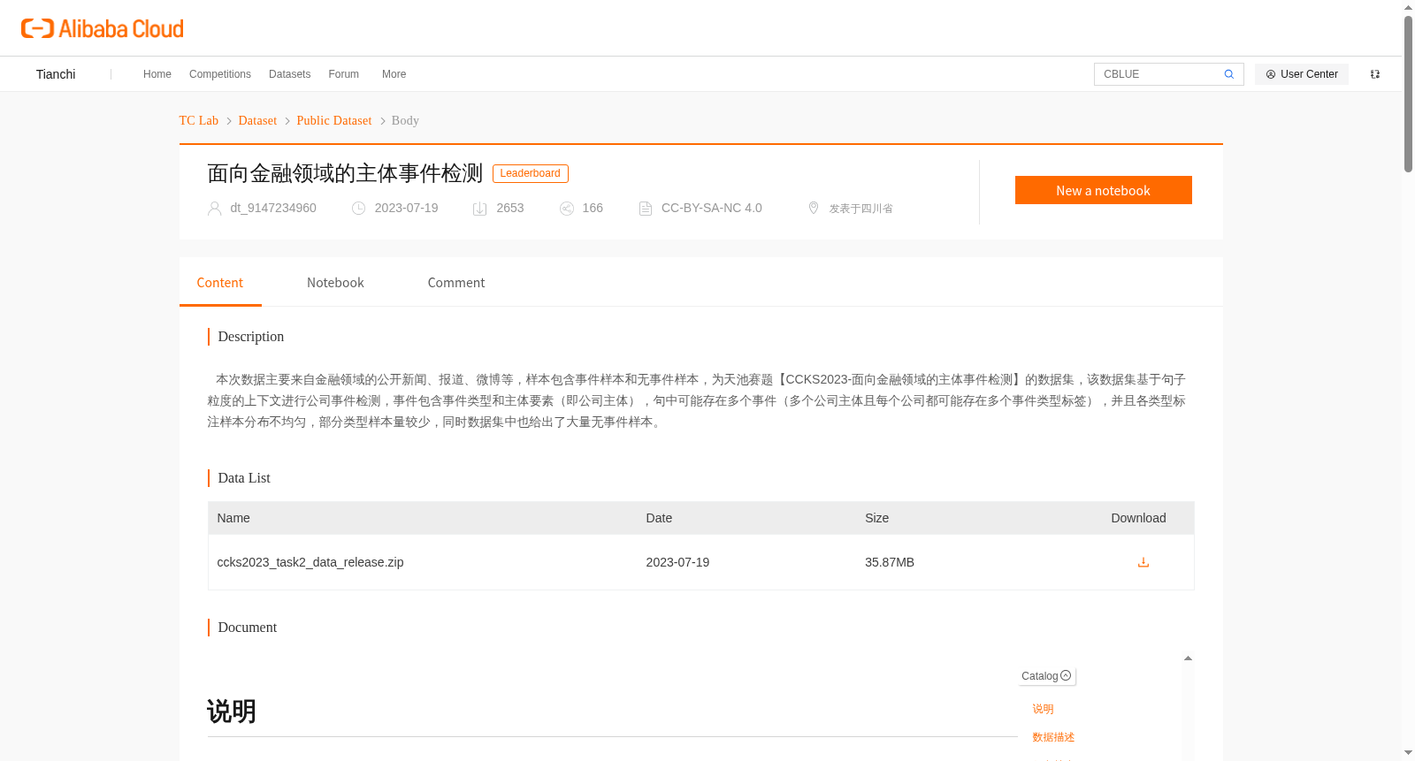Click the page vertical scrollbar thumb
This screenshot has width=1415, height=761.
[x=1408, y=93]
